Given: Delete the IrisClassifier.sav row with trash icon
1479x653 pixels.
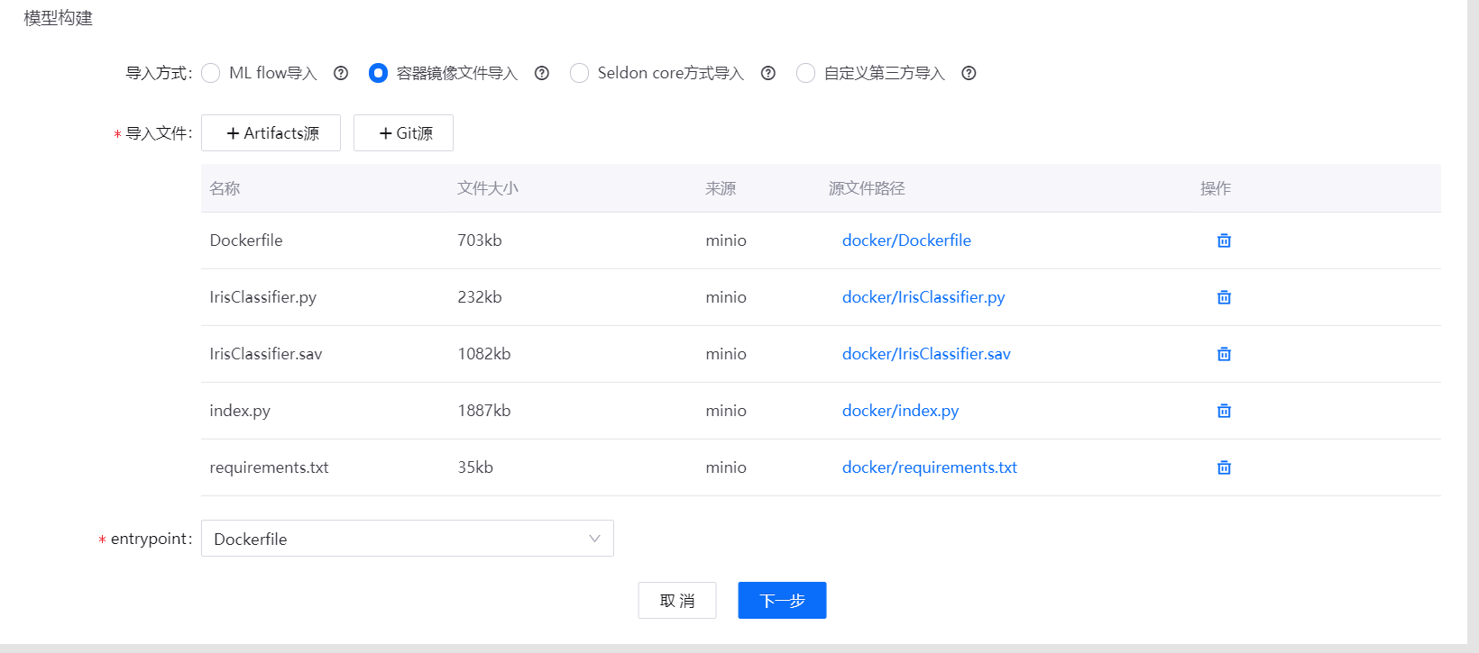Looking at the screenshot, I should click(1224, 354).
